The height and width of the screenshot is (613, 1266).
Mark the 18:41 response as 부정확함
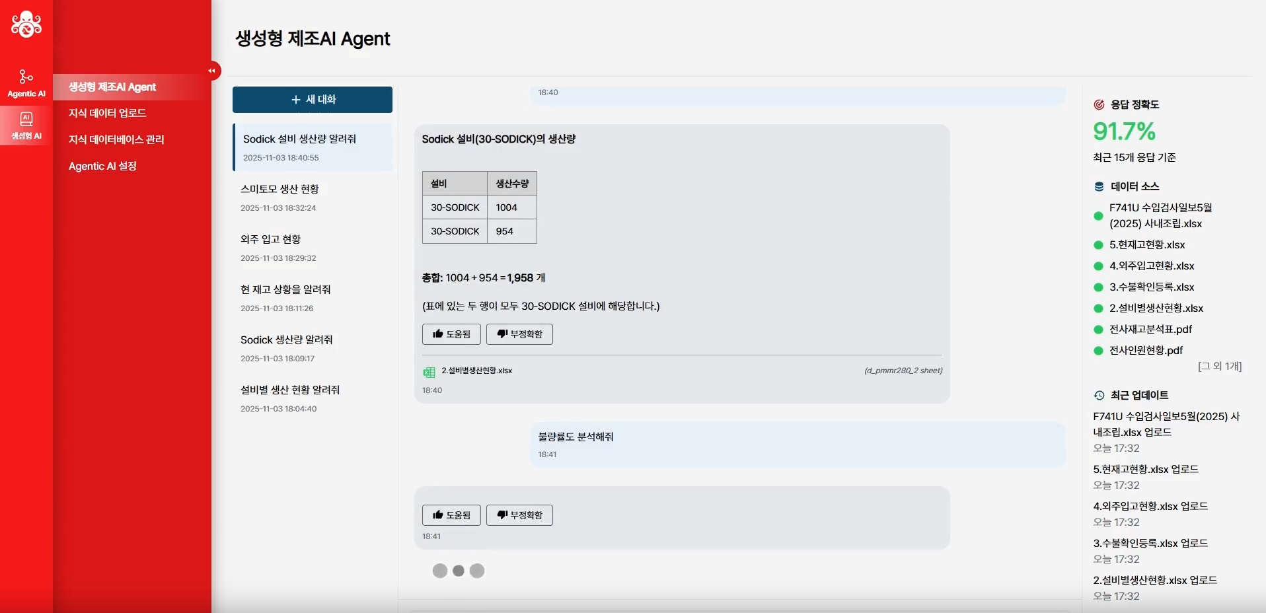pyautogui.click(x=519, y=515)
